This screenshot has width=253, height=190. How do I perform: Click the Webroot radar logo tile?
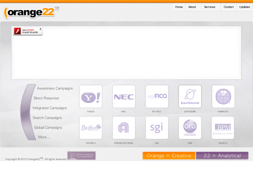tap(223, 97)
